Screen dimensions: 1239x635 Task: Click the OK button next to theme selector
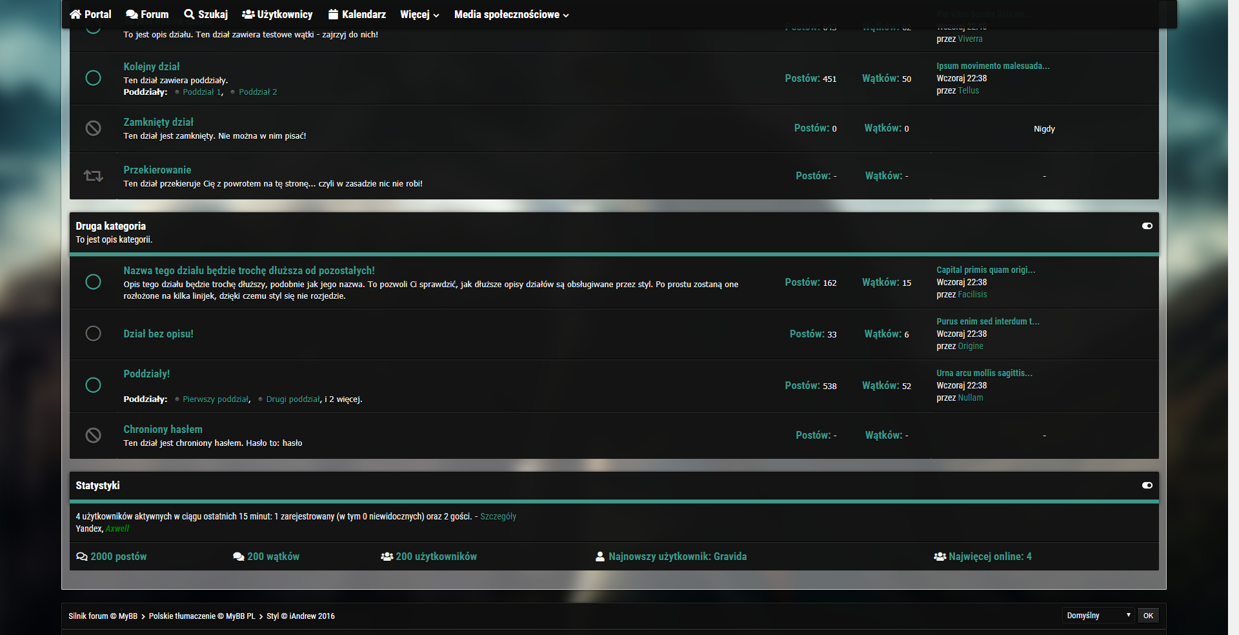point(1148,616)
